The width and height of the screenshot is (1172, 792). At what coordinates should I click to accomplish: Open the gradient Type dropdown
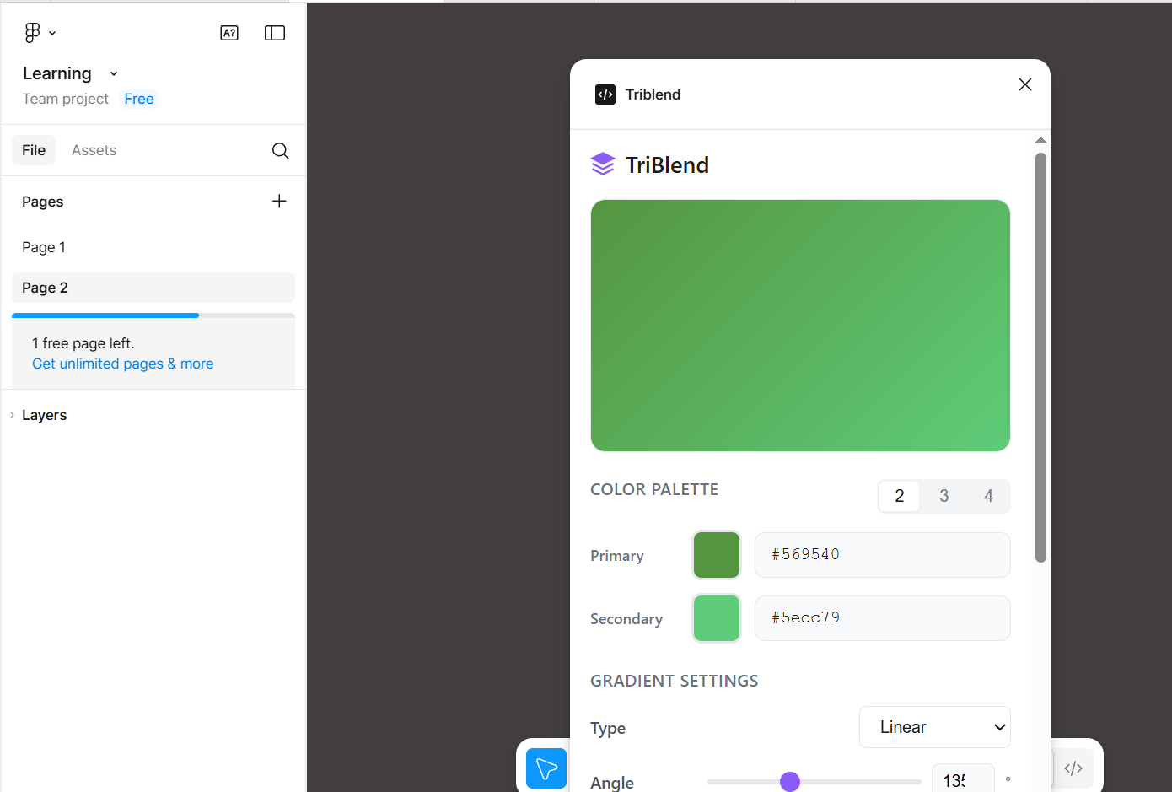(934, 727)
